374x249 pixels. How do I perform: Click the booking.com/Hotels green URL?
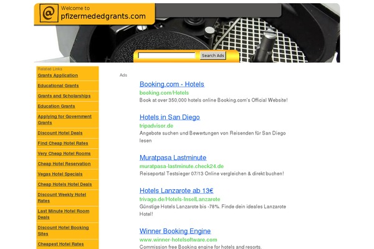click(164, 93)
